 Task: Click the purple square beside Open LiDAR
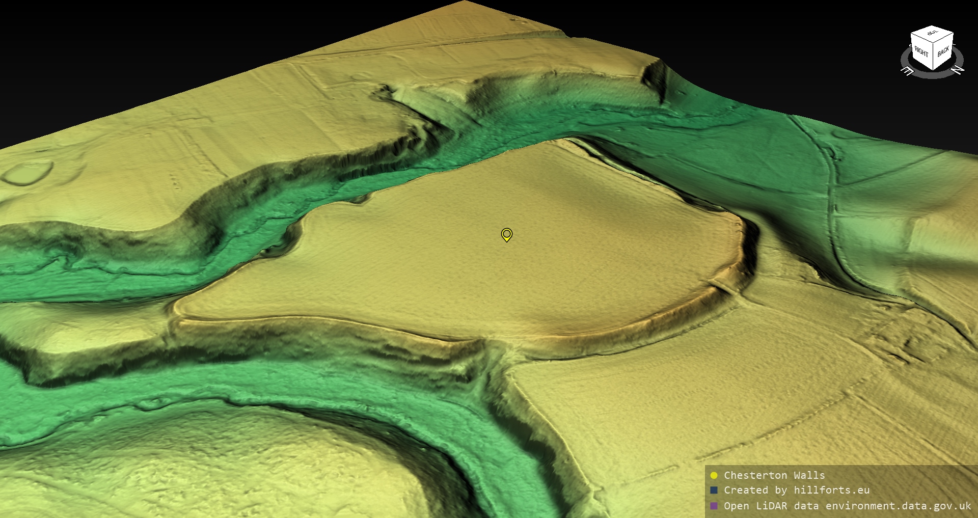(714, 506)
